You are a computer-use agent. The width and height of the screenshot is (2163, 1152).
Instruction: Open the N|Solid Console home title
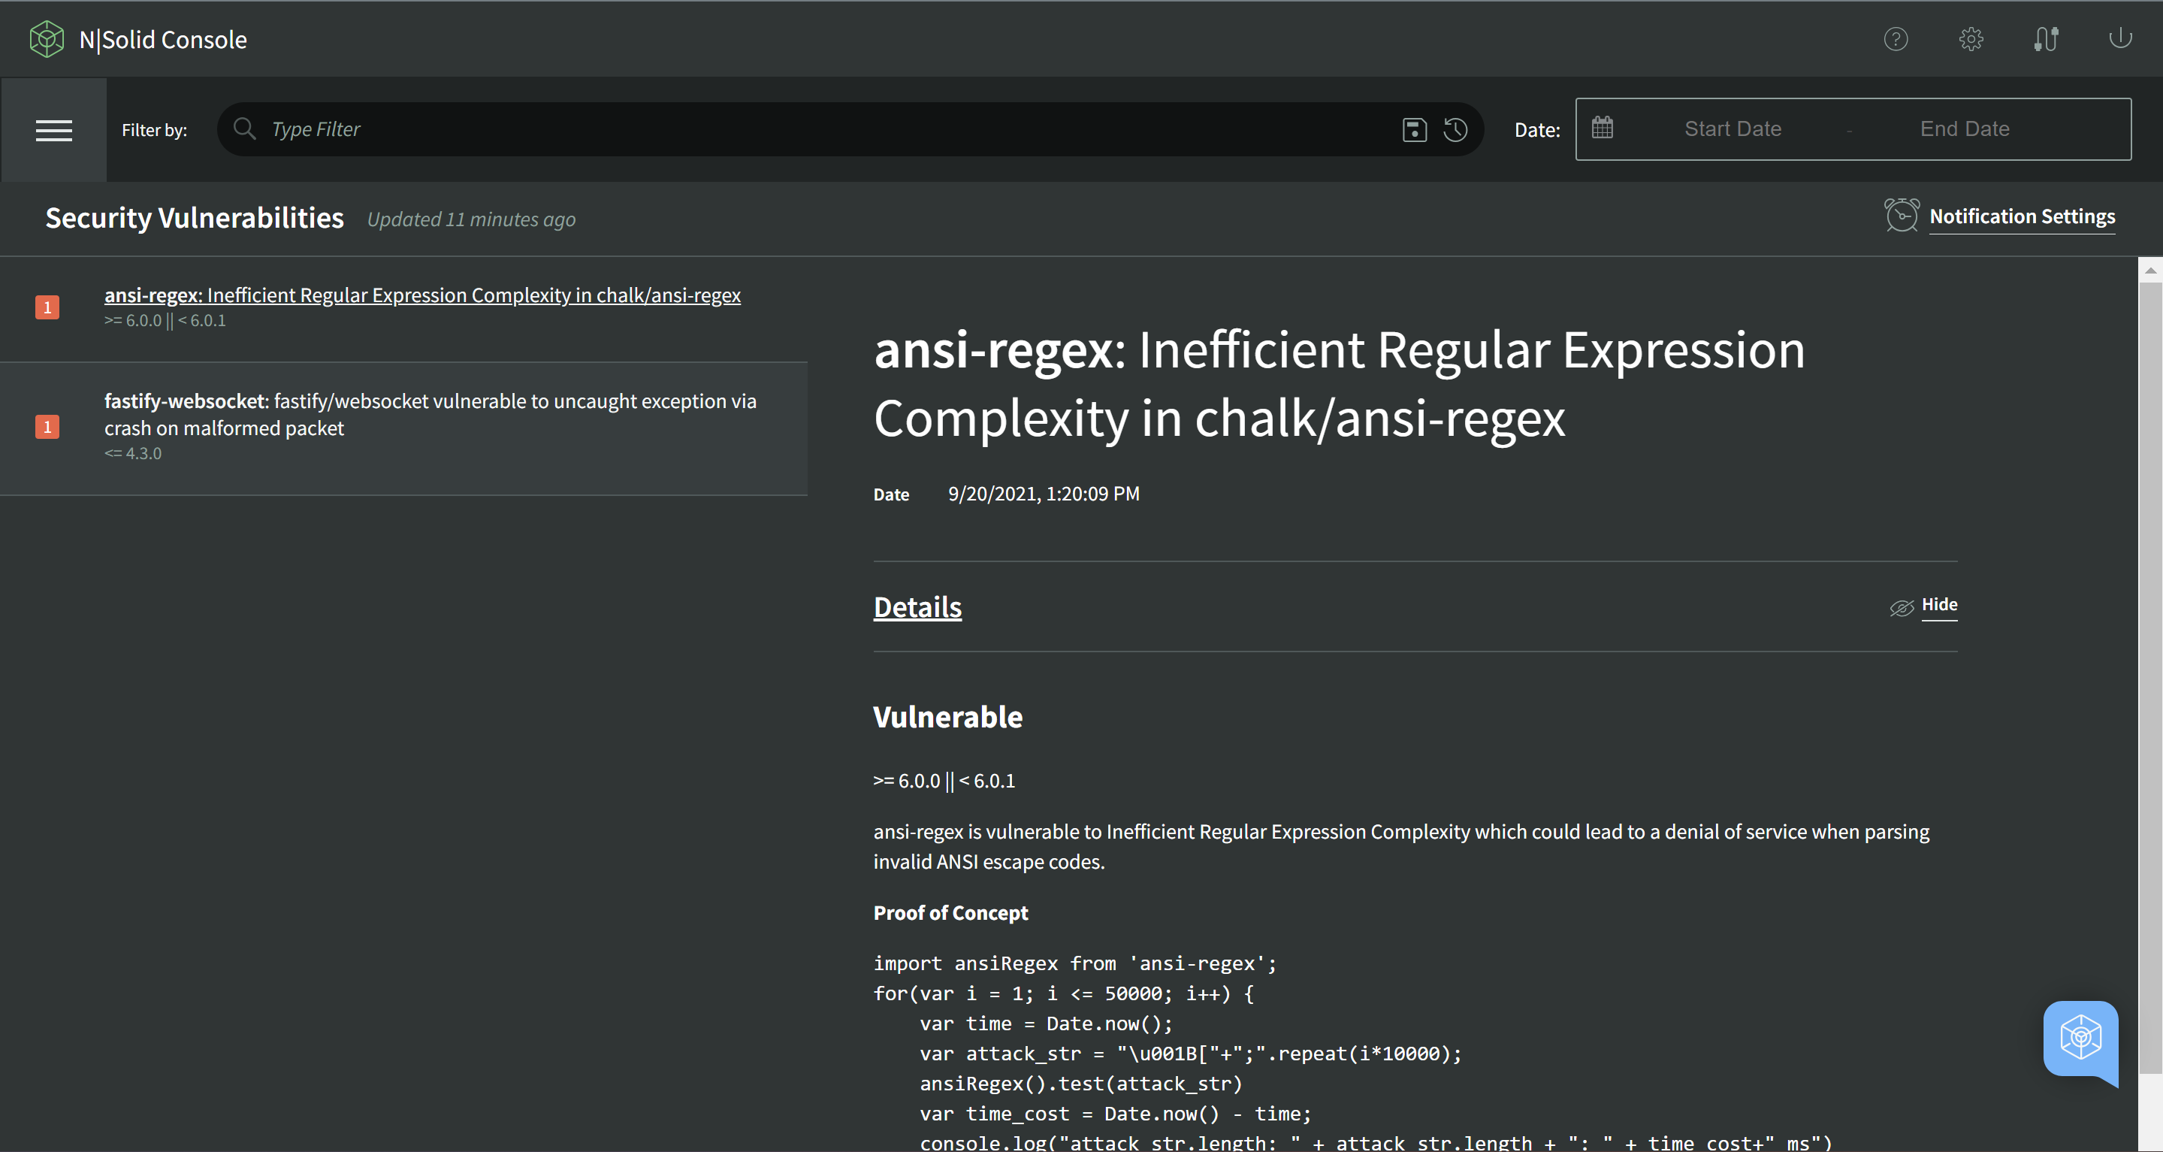pyautogui.click(x=163, y=40)
